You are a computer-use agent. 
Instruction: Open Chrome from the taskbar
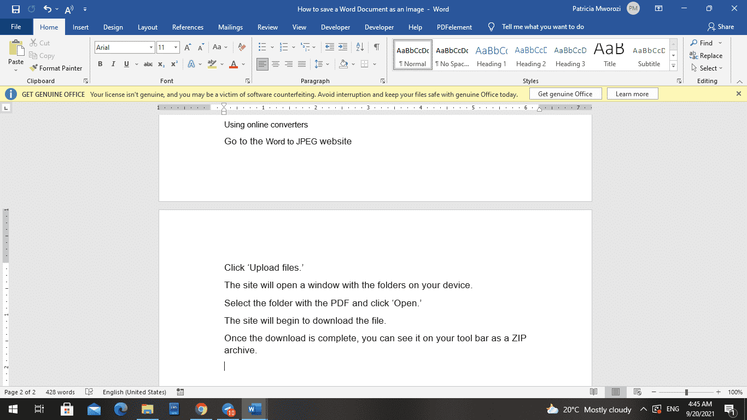[201, 409]
